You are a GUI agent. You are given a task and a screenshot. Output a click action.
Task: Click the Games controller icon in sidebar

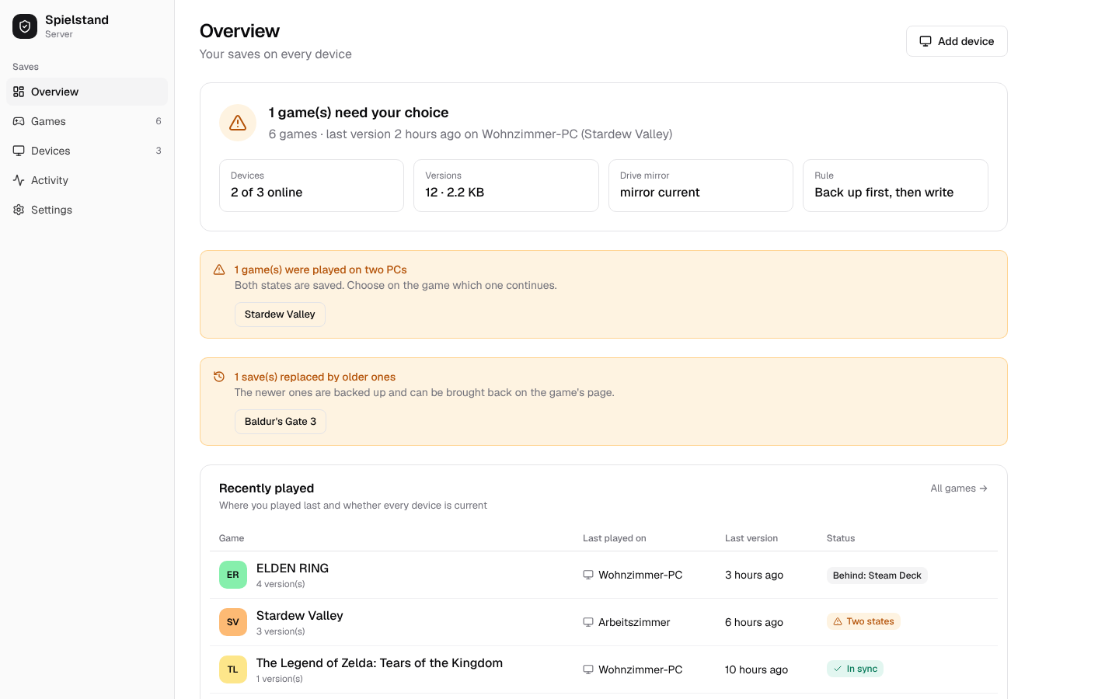[19, 121]
